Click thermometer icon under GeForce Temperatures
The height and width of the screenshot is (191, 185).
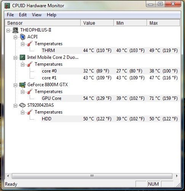(x=30, y=92)
